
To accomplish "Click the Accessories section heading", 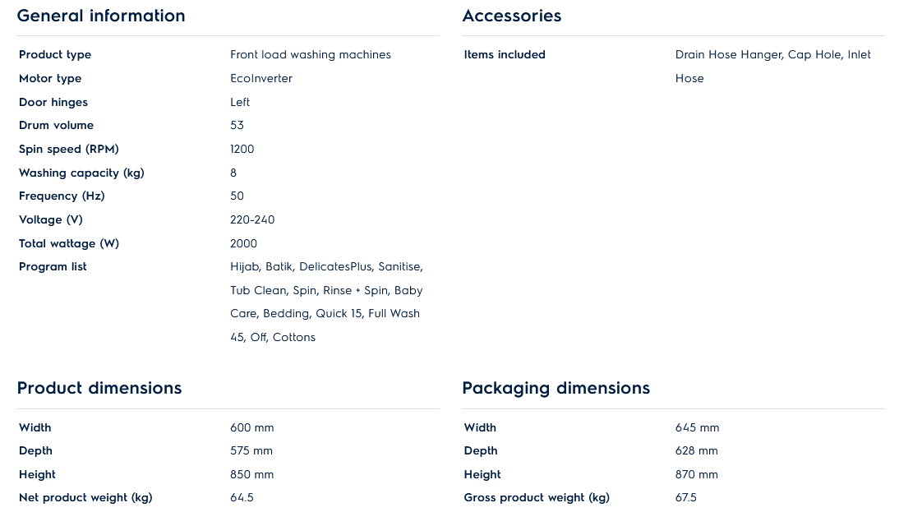I will tap(512, 16).
